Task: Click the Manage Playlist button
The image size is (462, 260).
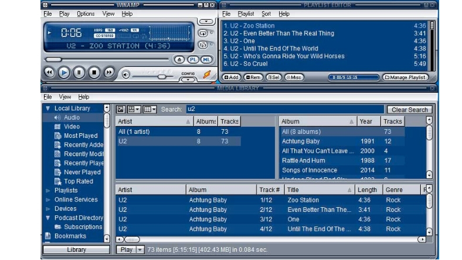Action: point(405,77)
